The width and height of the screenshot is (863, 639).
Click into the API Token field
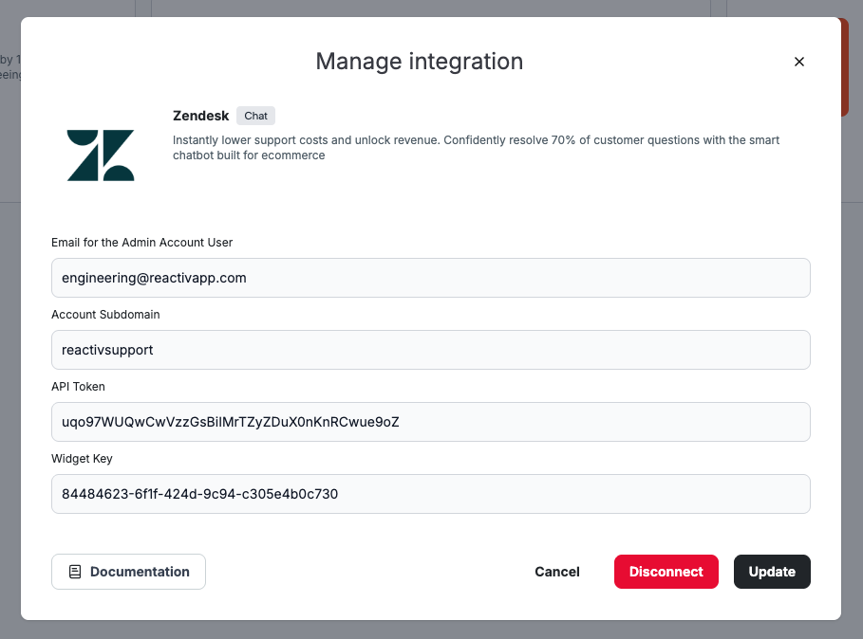pos(430,422)
